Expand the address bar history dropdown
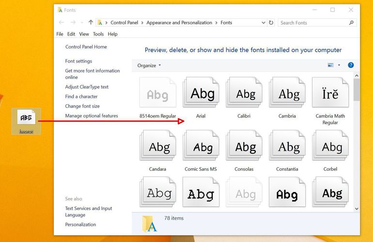This screenshot has height=242, width=373. 264,23
